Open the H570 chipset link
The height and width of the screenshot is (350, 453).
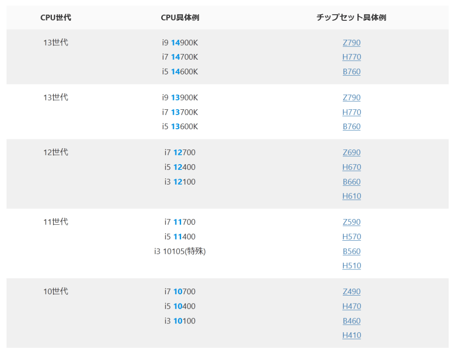pyautogui.click(x=352, y=237)
